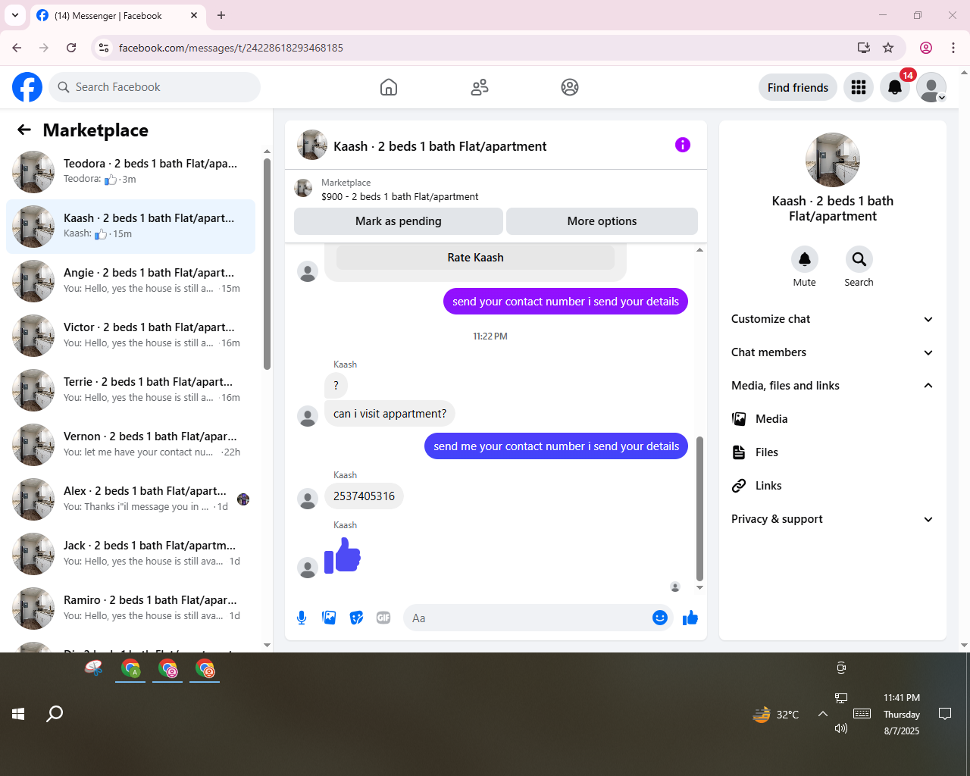Go to the Home feed icon
Screen dimensions: 970x776
pyautogui.click(x=389, y=87)
